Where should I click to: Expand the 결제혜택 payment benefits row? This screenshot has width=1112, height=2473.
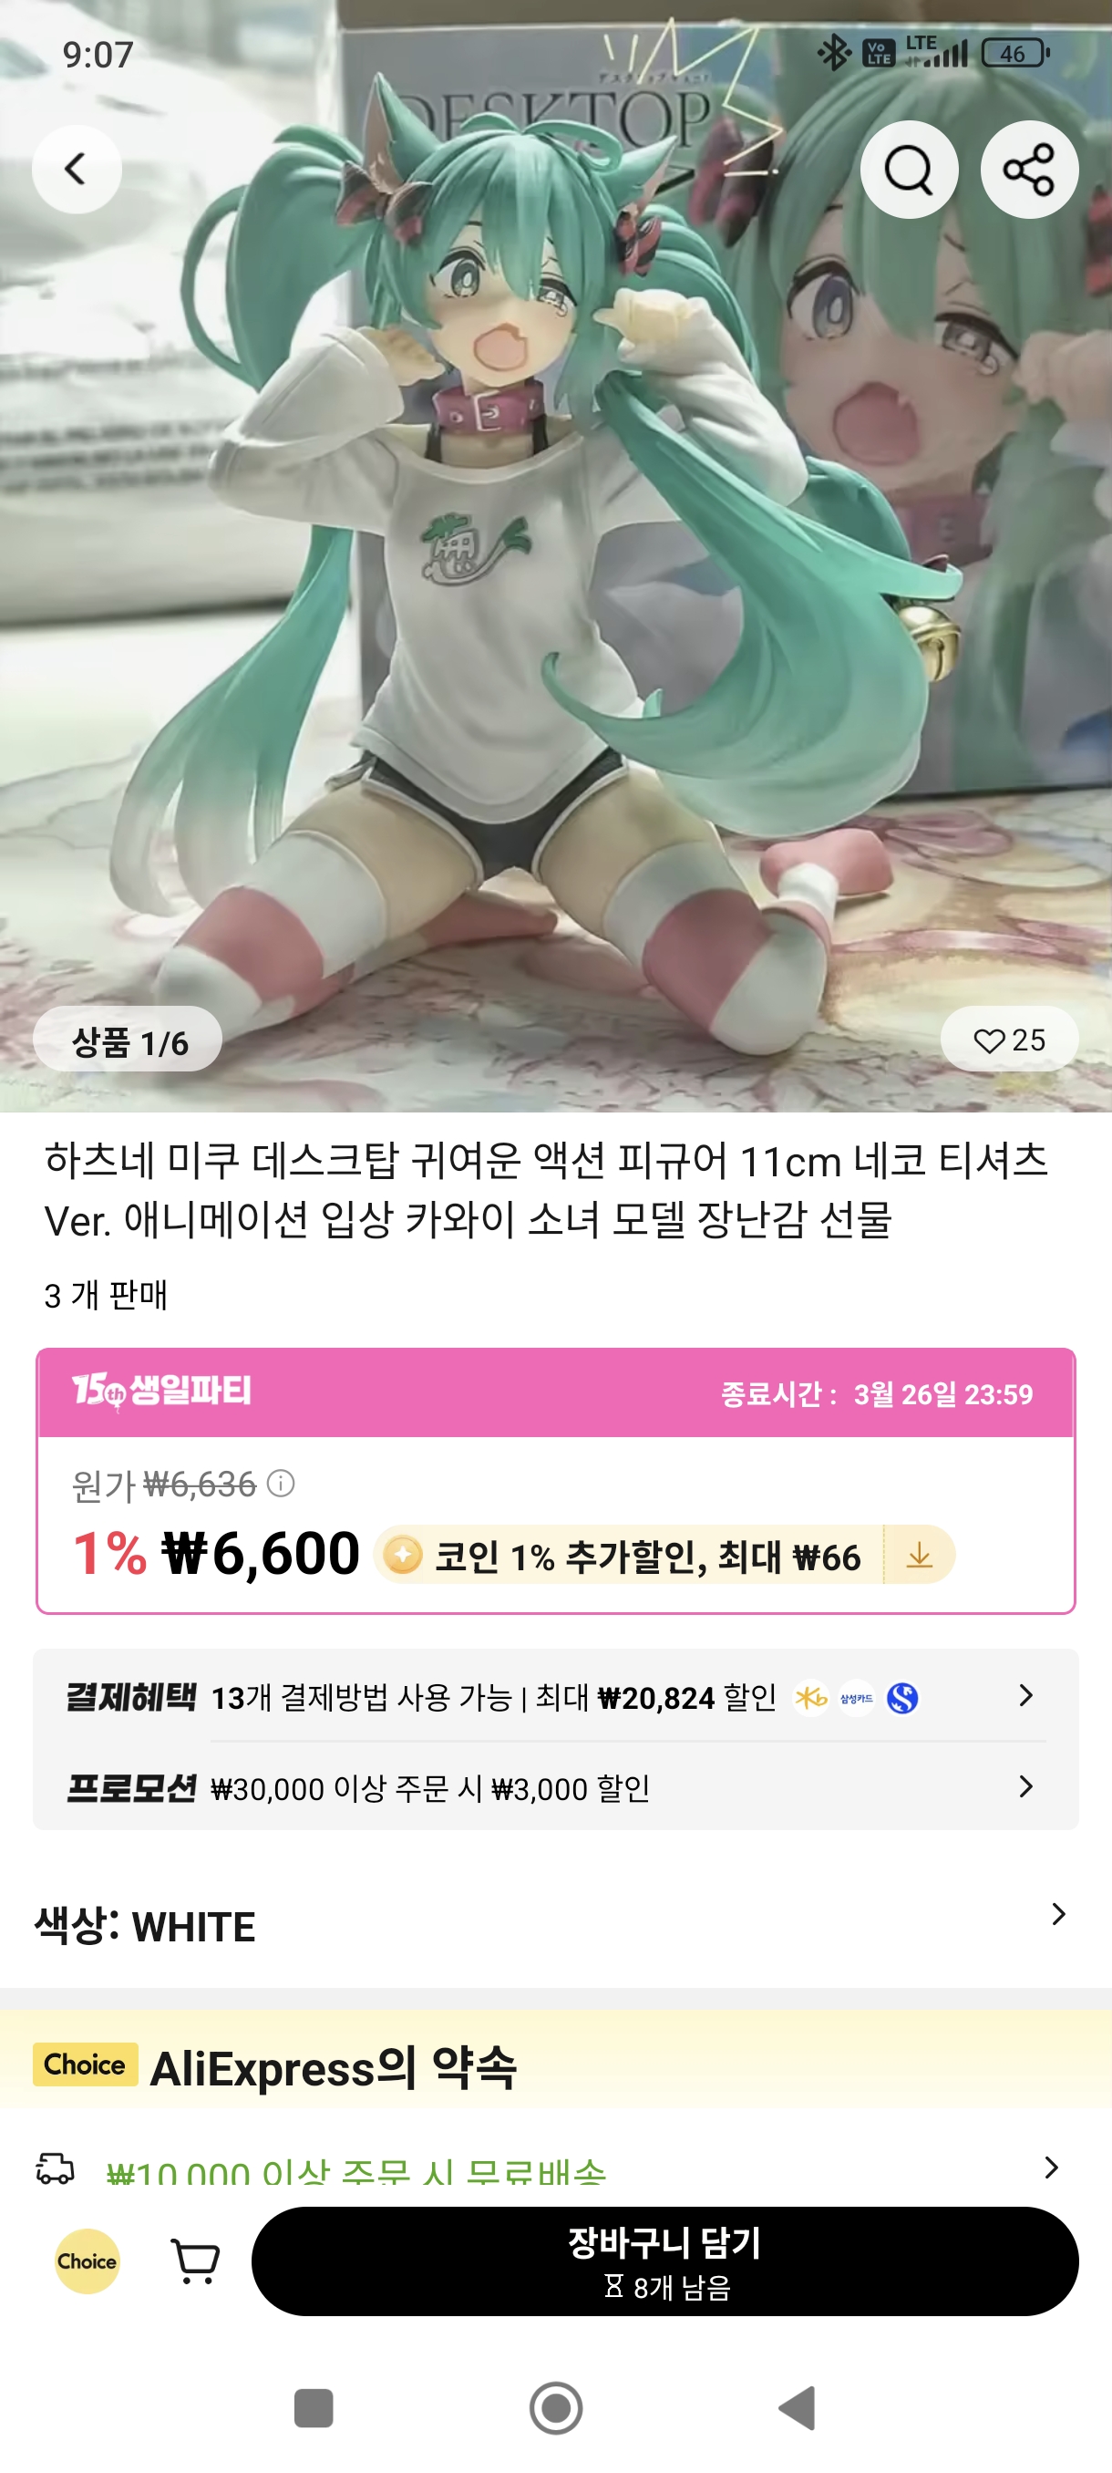coord(555,1696)
